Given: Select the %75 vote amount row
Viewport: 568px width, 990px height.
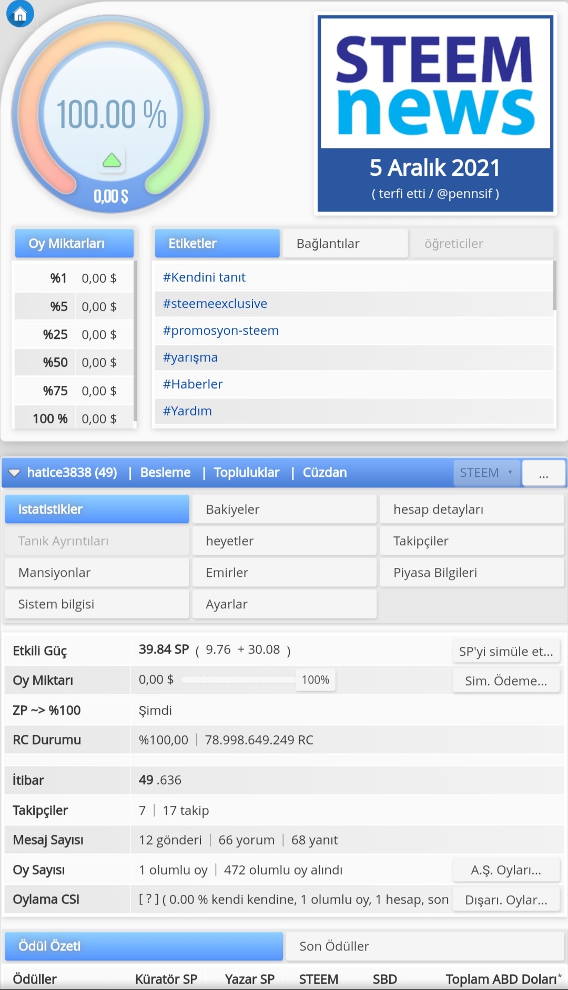Looking at the screenshot, I should [74, 391].
